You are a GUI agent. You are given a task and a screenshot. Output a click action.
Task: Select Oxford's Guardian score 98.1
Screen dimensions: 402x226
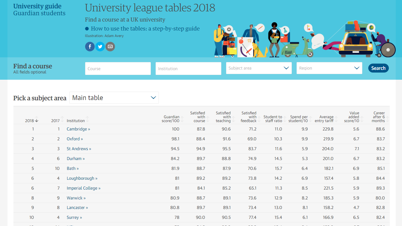point(175,139)
